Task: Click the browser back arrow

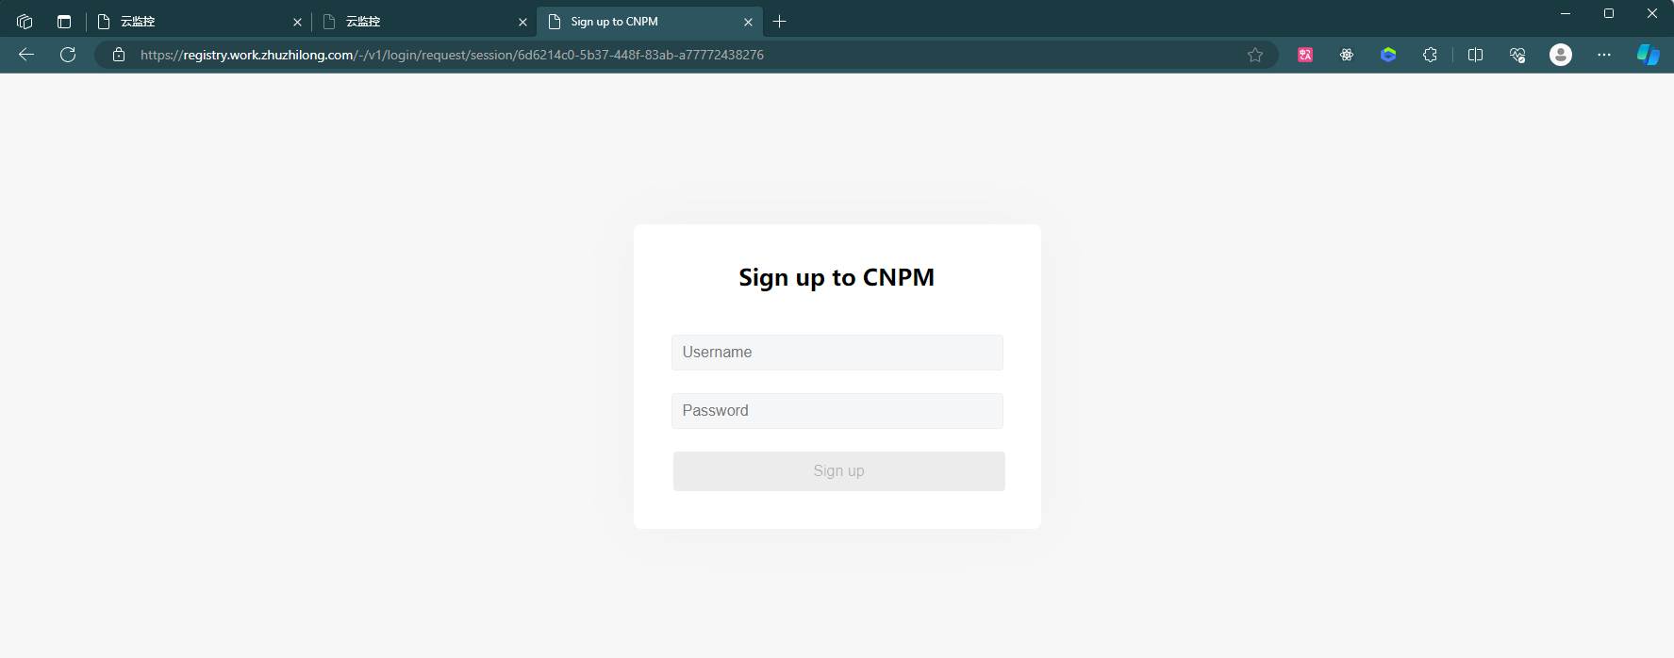Action: click(x=26, y=55)
